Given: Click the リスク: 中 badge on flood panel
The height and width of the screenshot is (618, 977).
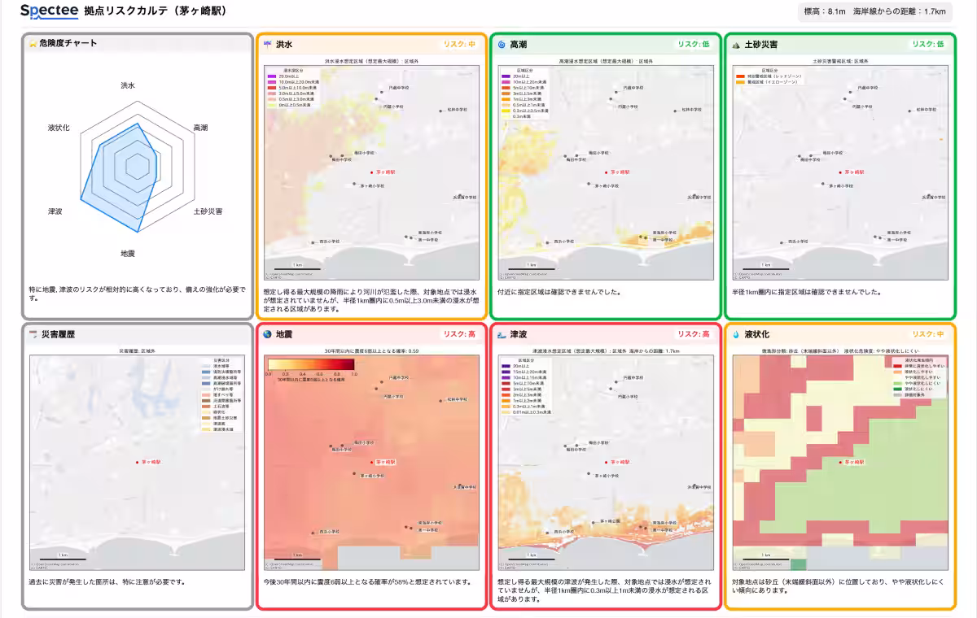Looking at the screenshot, I should tap(460, 45).
